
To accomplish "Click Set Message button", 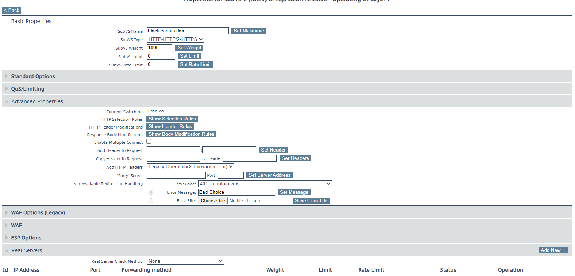I will click(x=294, y=192).
